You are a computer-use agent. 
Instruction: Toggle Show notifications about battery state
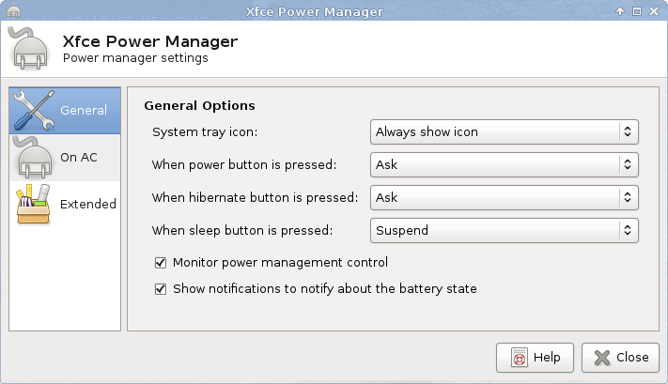[x=161, y=289]
